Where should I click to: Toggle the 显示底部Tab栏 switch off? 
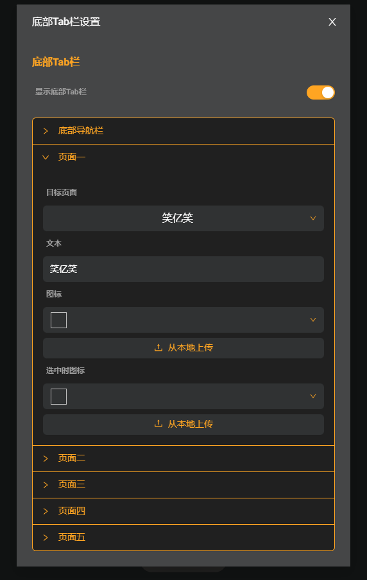click(x=320, y=92)
